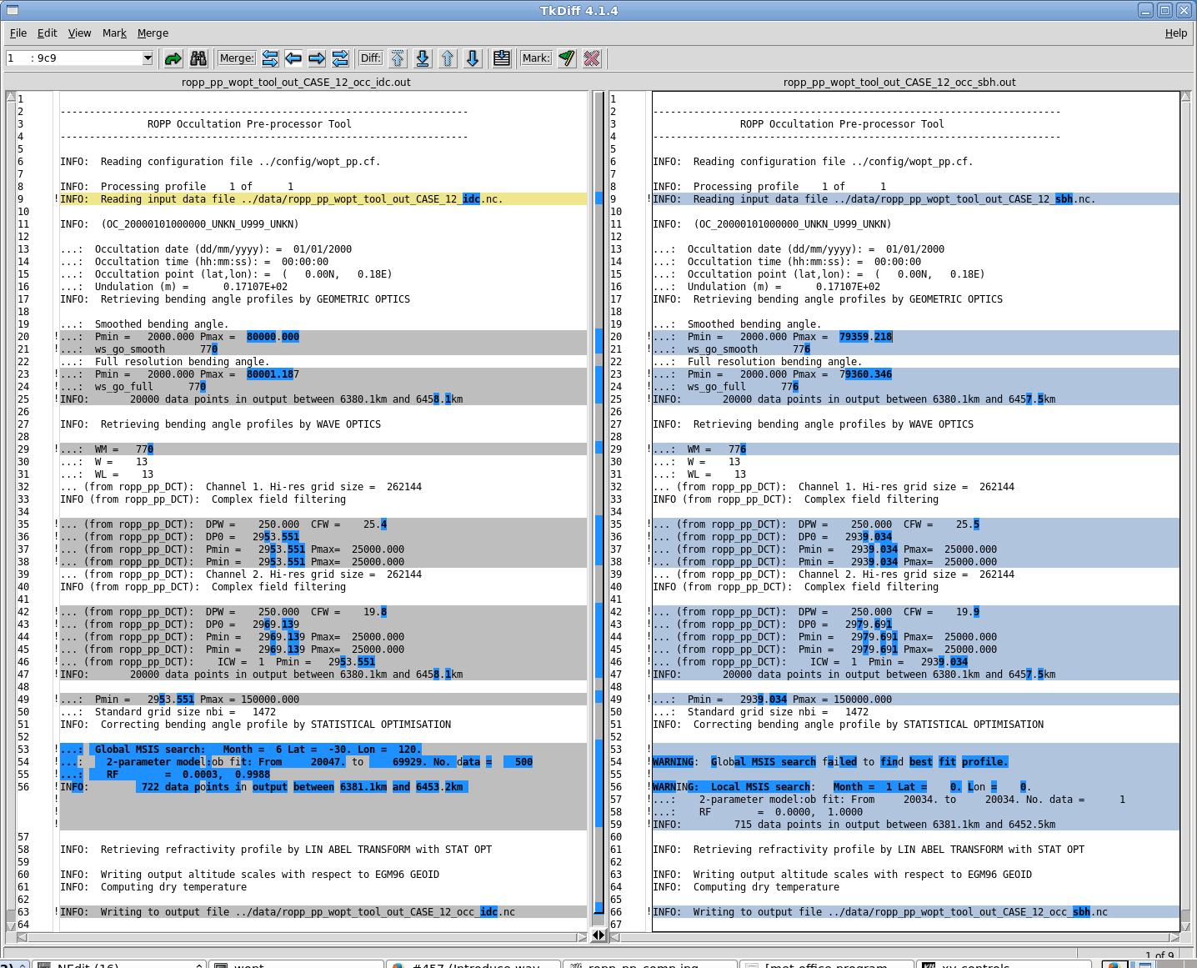The image size is (1197, 968).
Task: Clear the mark with red X icon
Action: pos(592,58)
